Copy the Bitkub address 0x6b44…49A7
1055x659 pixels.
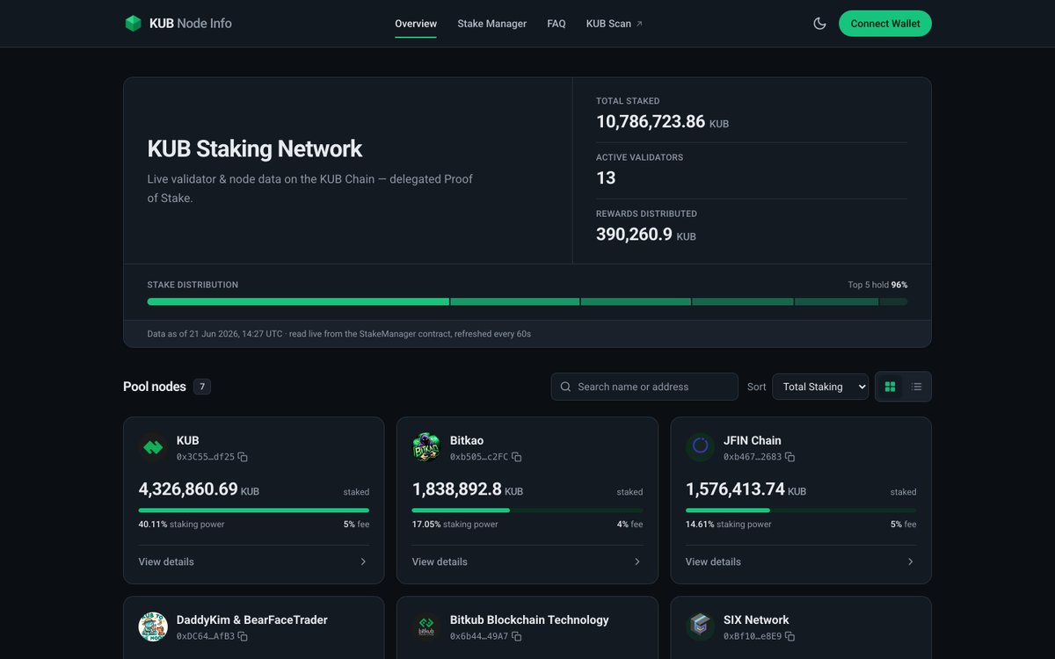coord(517,636)
